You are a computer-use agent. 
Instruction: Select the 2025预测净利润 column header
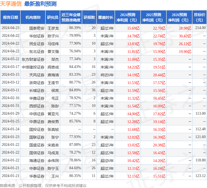pos(154,17)
